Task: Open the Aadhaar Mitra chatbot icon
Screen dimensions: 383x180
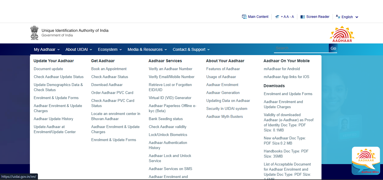Action: click(x=366, y=161)
